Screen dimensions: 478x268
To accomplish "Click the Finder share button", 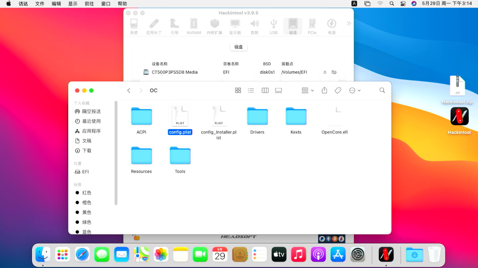I will (324, 90).
